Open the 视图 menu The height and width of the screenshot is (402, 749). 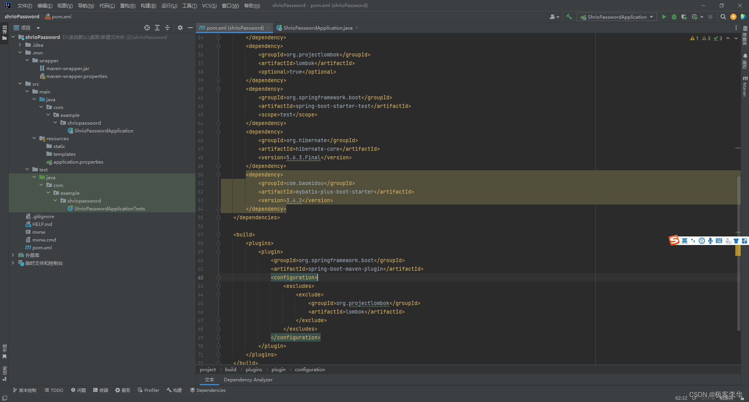pos(65,5)
